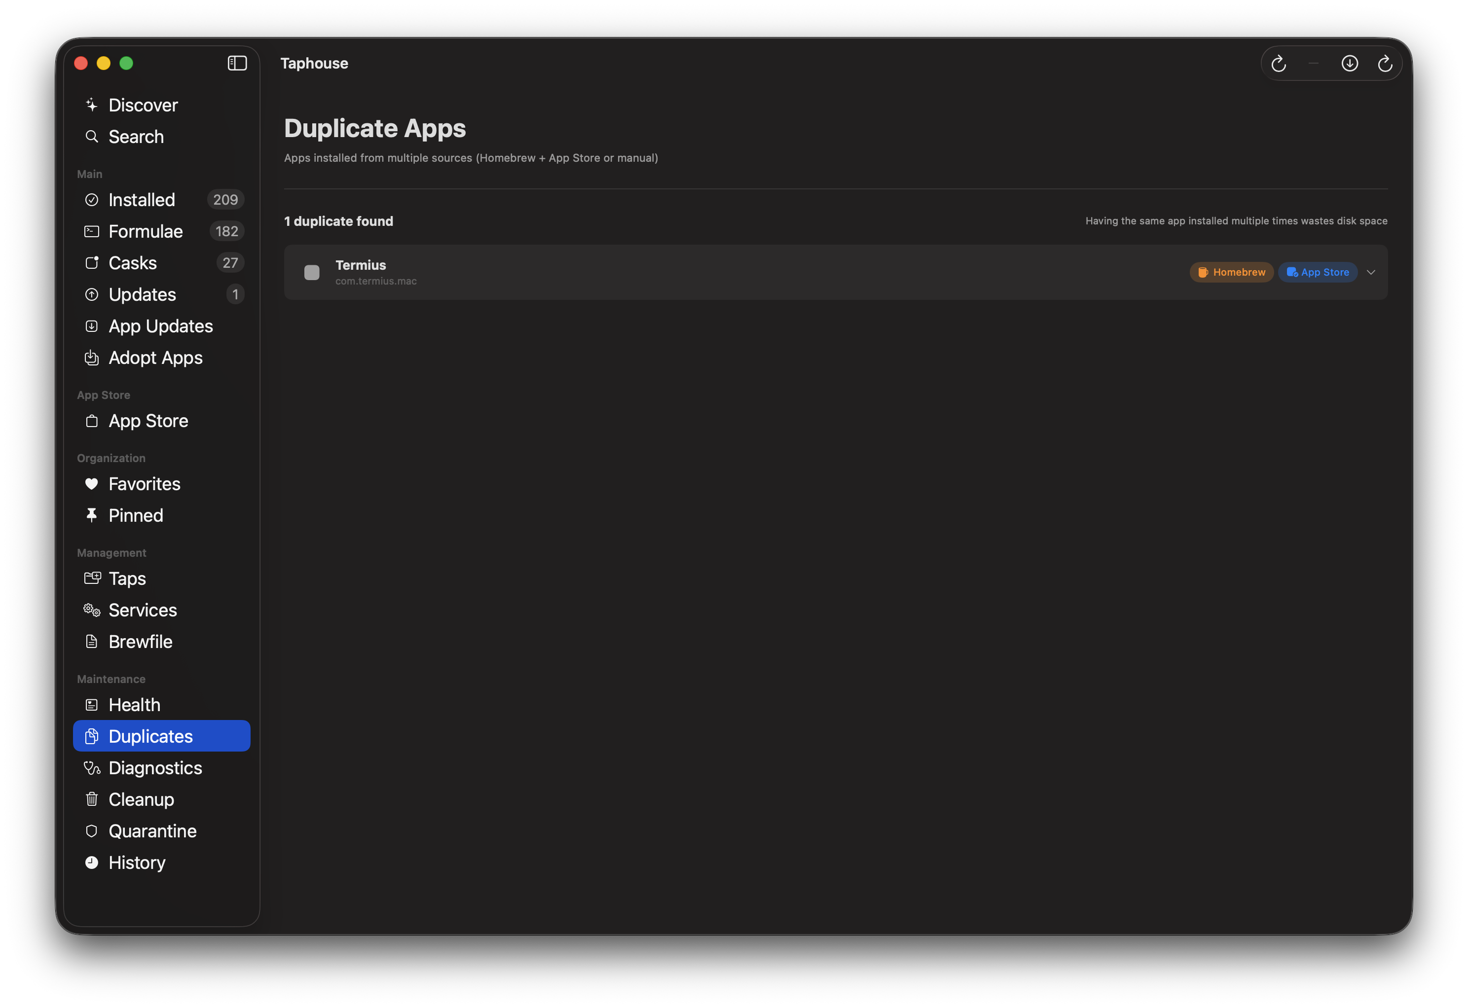Select the Cleanup maintenance tool
The image size is (1468, 1008).
point(141,799)
